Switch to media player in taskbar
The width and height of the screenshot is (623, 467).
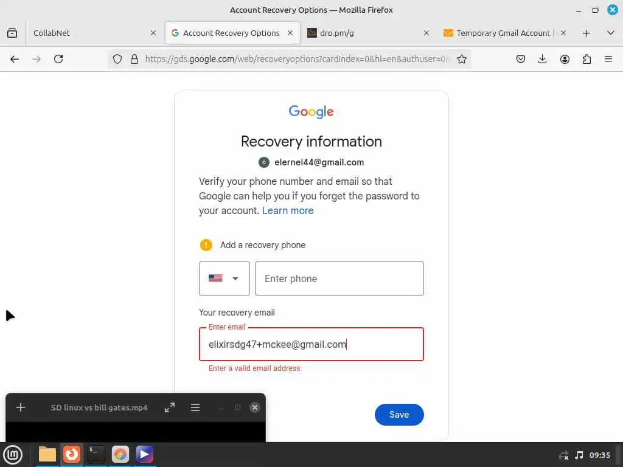tap(145, 455)
